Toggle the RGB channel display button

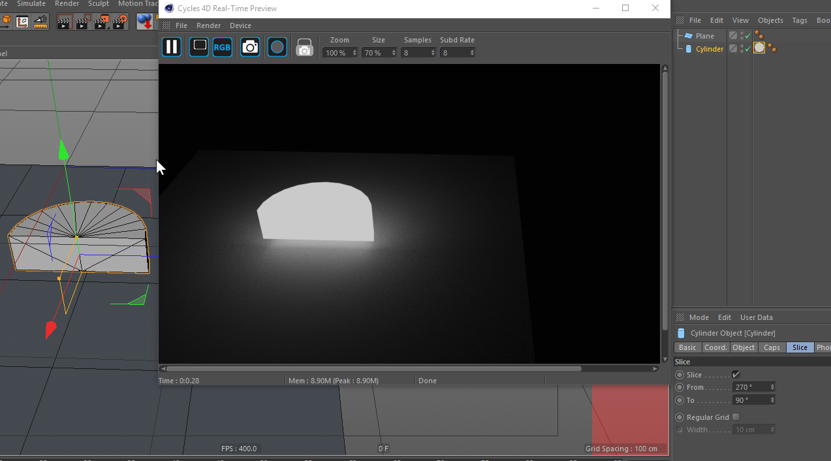[223, 47]
